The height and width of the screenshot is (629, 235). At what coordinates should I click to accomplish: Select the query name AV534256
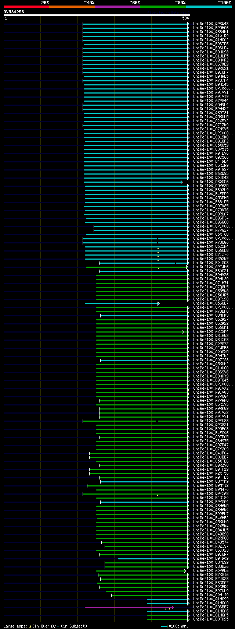point(14,12)
